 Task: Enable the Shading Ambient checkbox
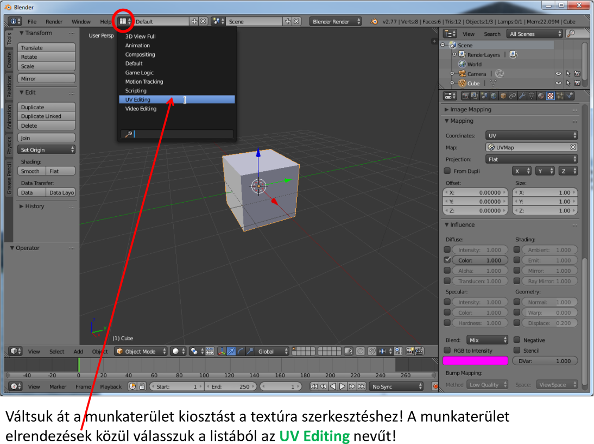pos(517,249)
